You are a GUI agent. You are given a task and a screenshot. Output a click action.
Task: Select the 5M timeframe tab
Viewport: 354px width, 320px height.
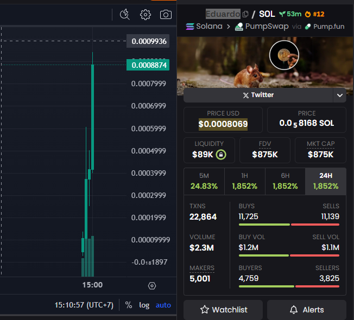(x=204, y=181)
